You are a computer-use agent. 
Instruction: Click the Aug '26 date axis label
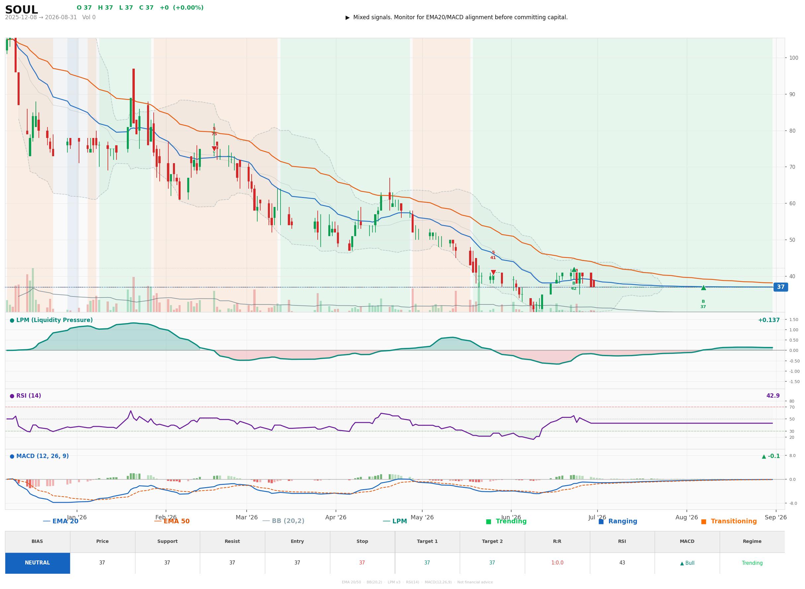coord(686,517)
